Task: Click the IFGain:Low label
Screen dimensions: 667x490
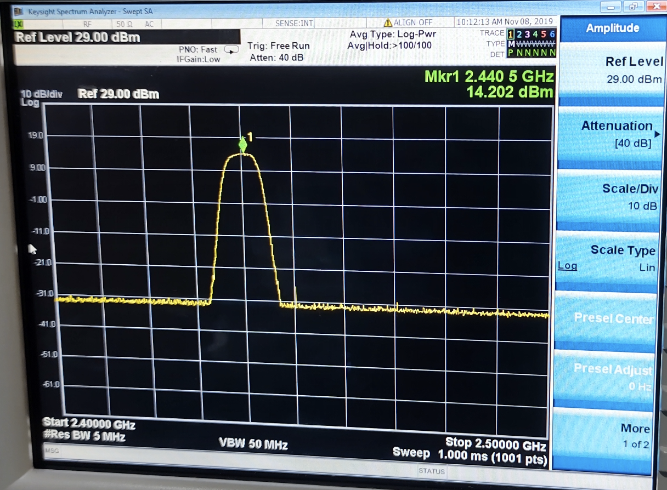Action: [x=199, y=59]
